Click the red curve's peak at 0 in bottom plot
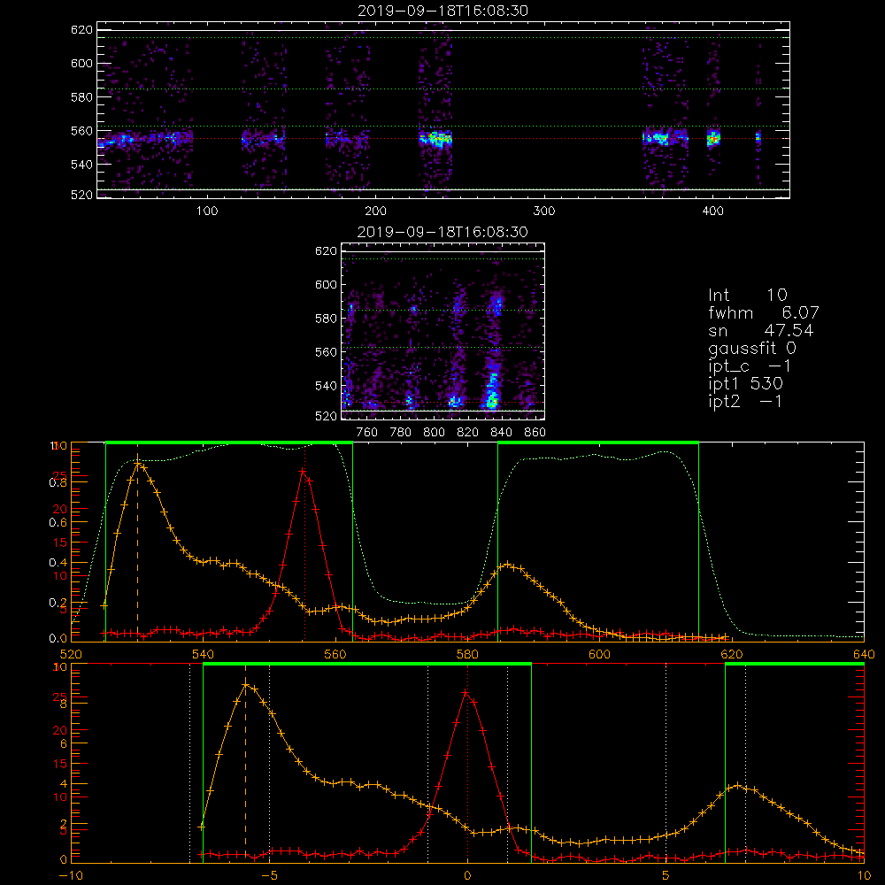Image resolution: width=885 pixels, height=885 pixels. tap(466, 691)
